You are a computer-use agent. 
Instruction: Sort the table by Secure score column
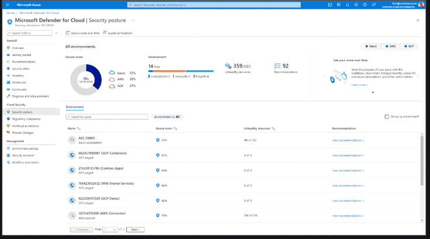pyautogui.click(x=167, y=129)
